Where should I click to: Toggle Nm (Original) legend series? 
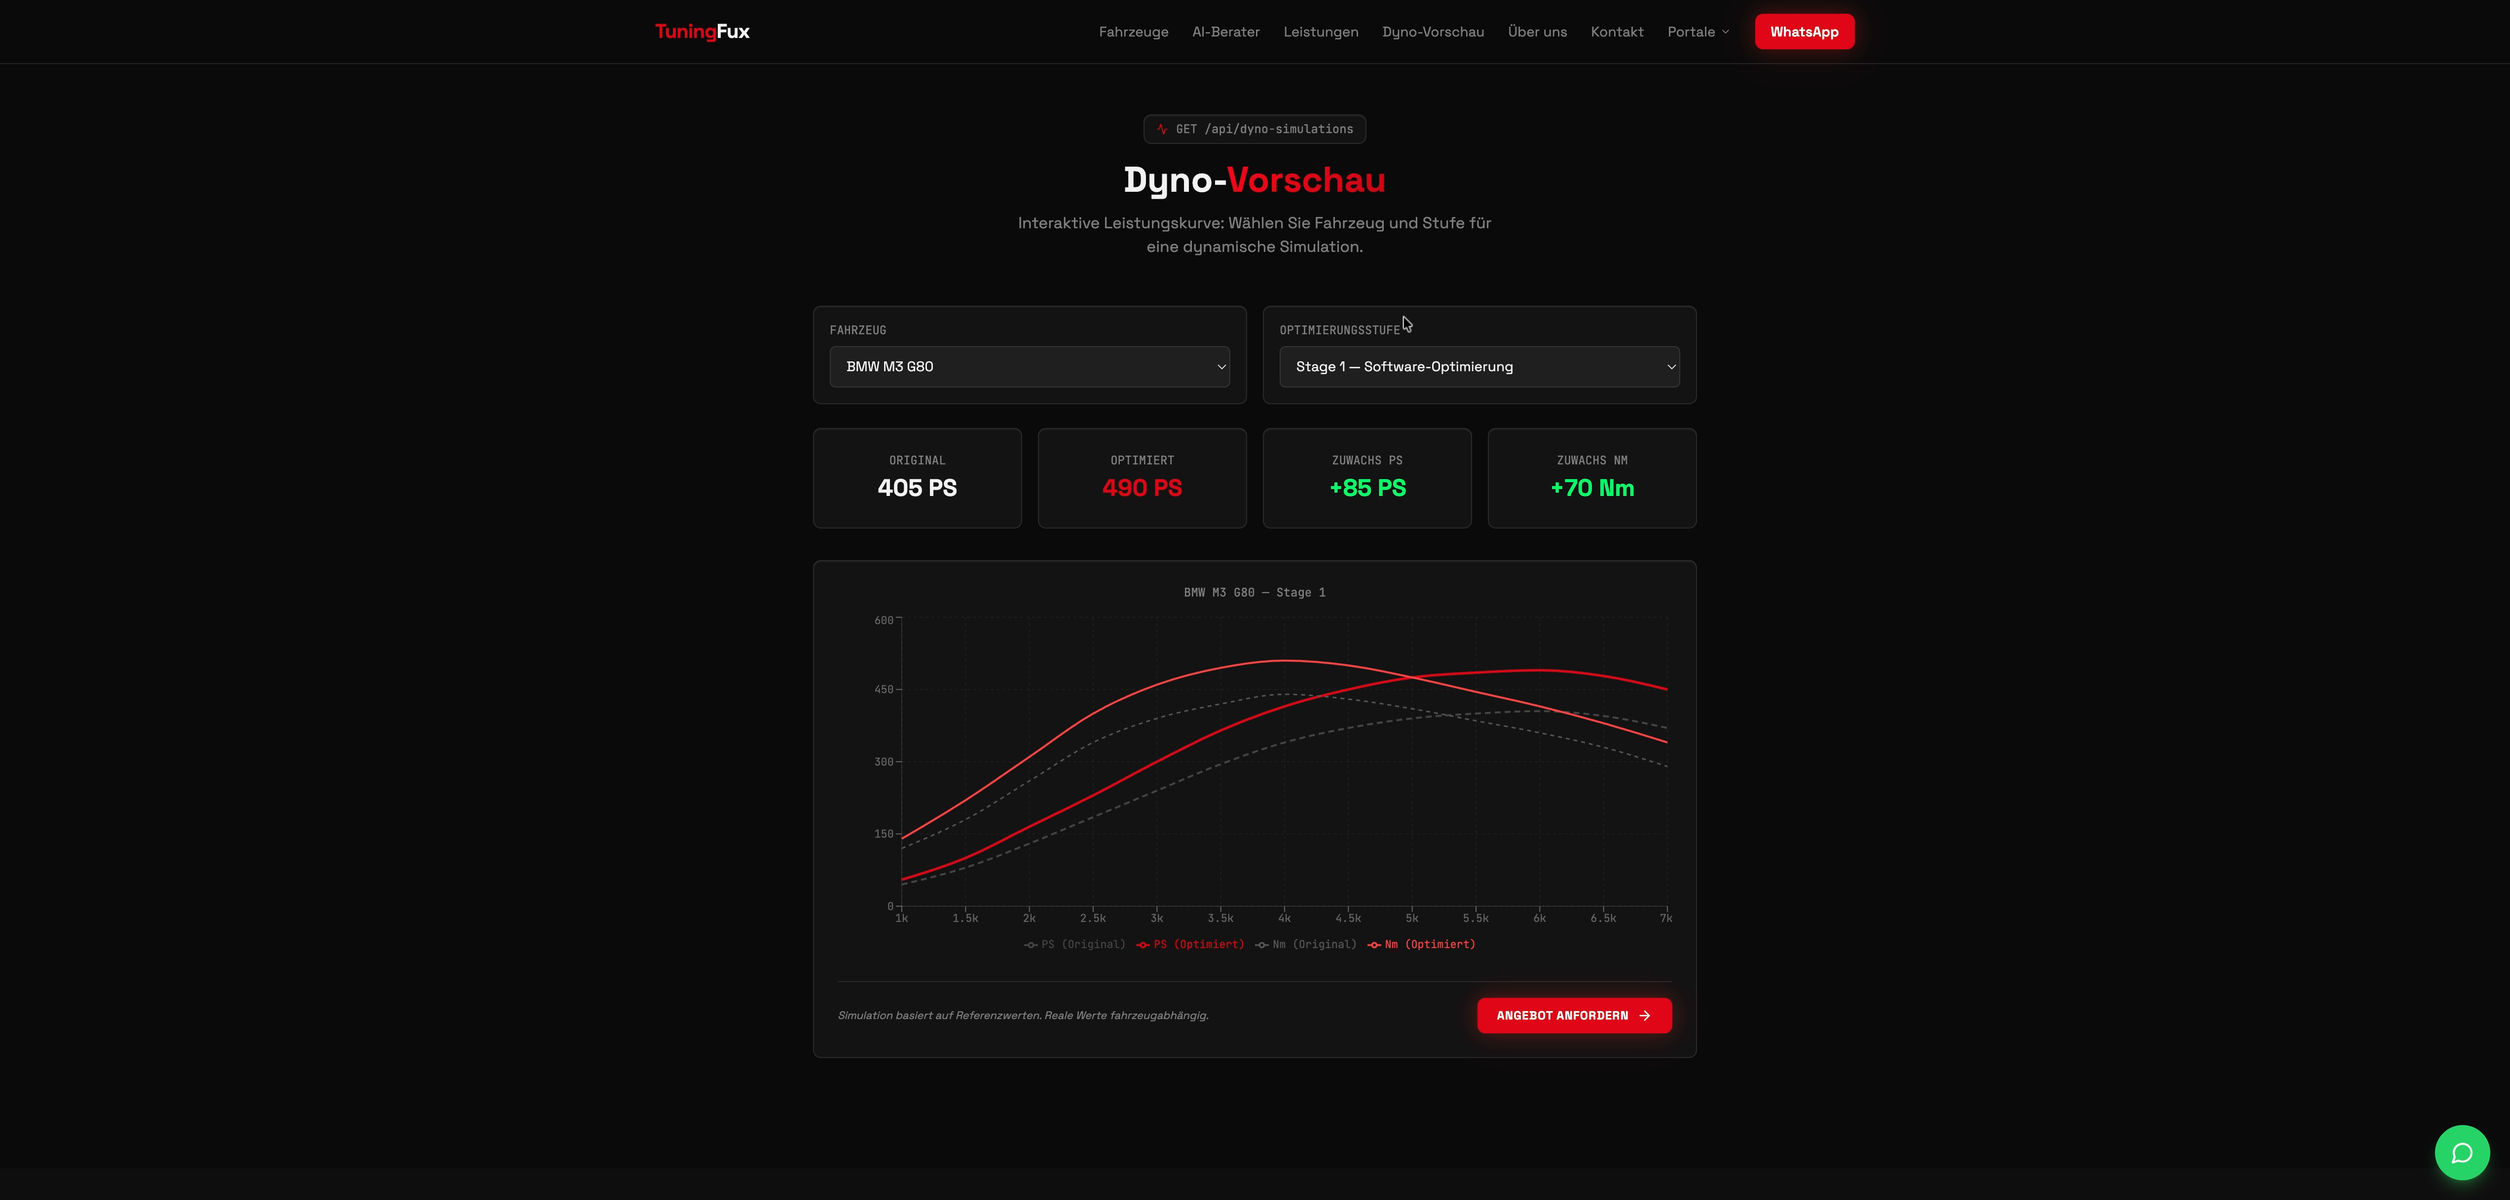coord(1306,944)
